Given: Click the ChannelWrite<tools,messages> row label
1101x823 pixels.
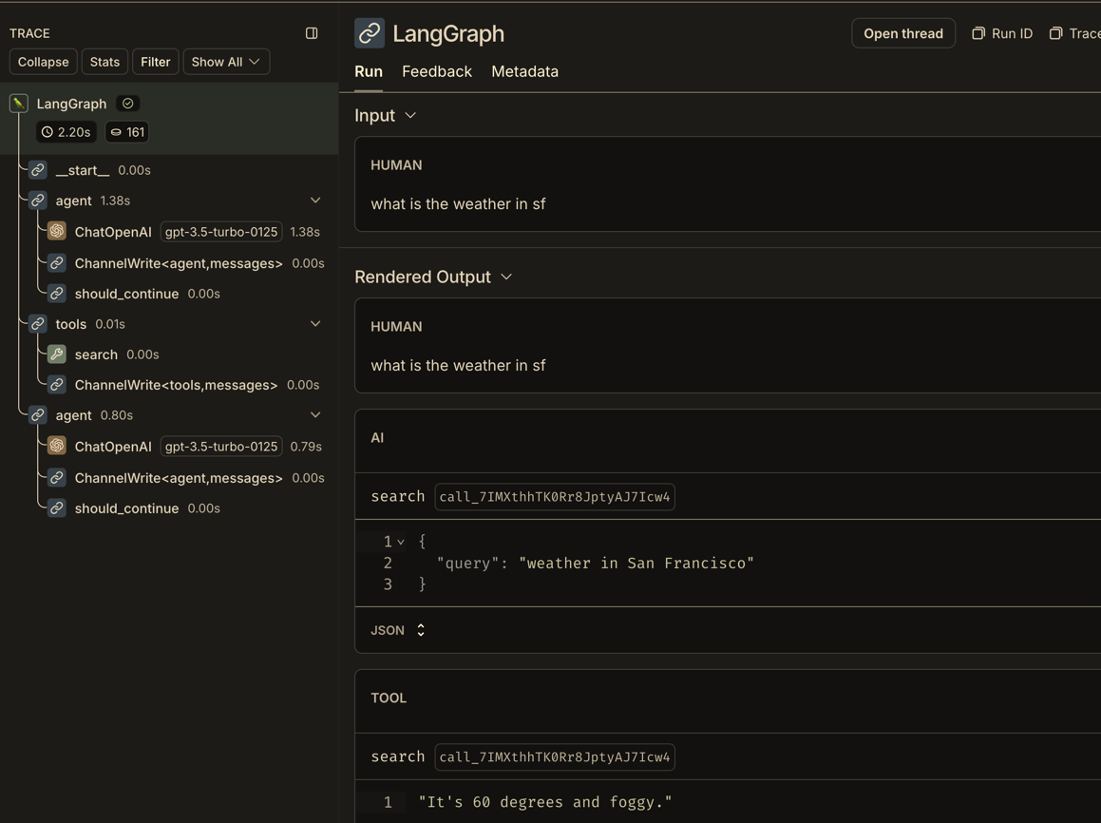Looking at the screenshot, I should pos(177,385).
